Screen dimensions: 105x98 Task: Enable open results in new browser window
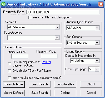9,78
